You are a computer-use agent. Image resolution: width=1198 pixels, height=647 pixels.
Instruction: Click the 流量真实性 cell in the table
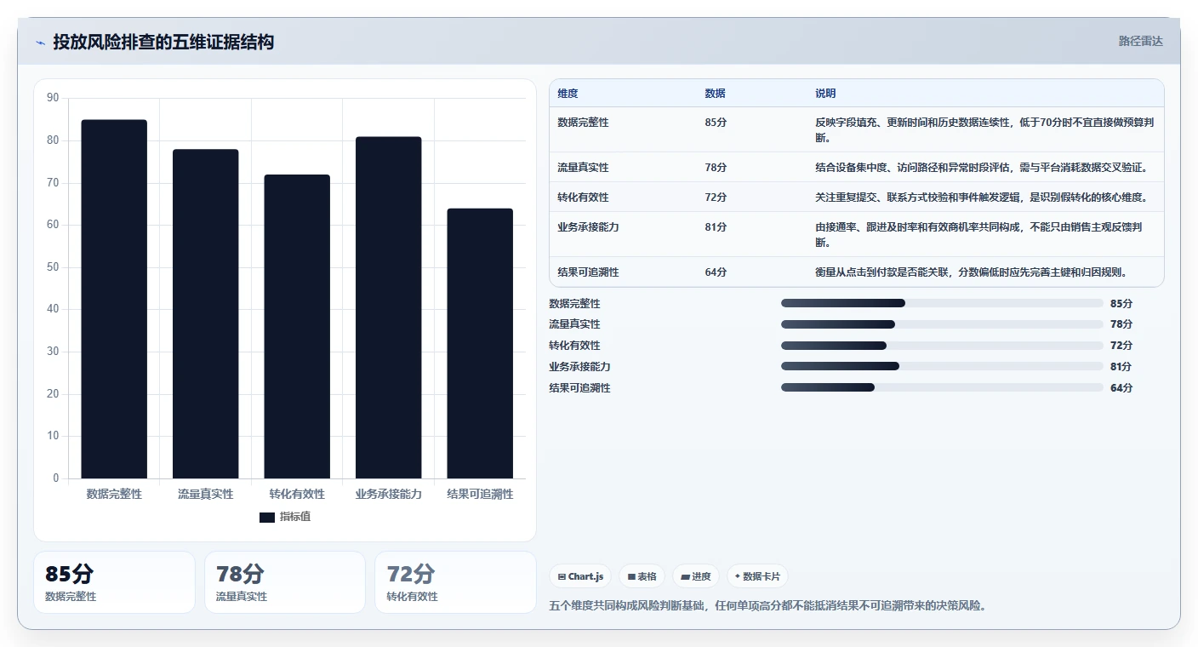pos(583,168)
